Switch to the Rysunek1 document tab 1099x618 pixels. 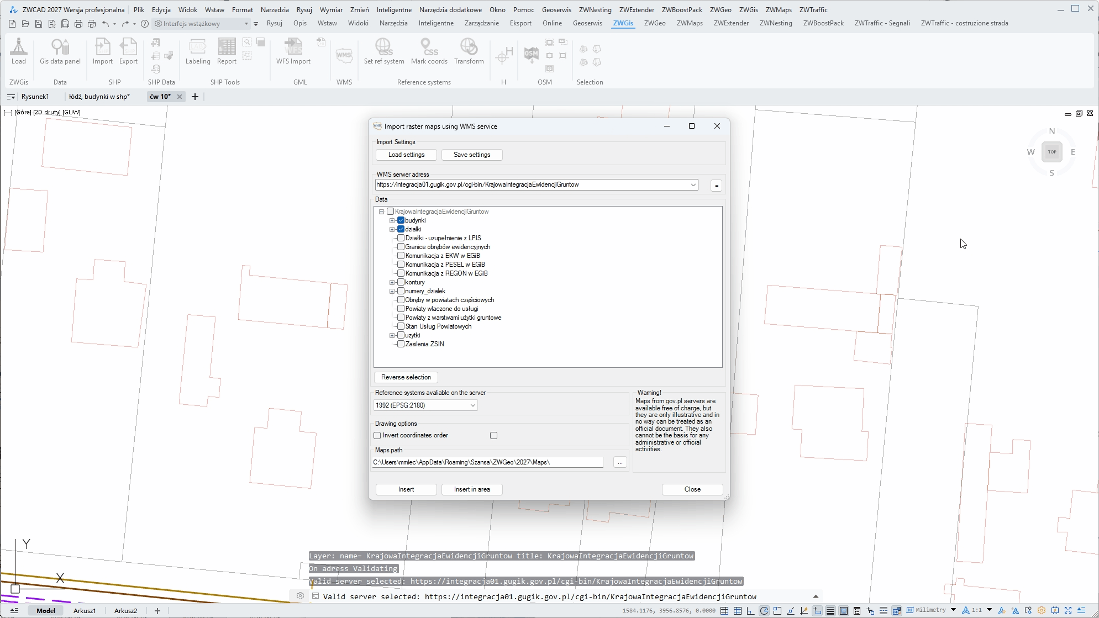35,97
